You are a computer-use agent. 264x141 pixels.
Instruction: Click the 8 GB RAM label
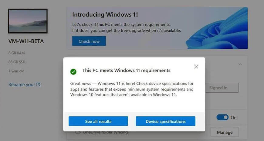[16, 53]
